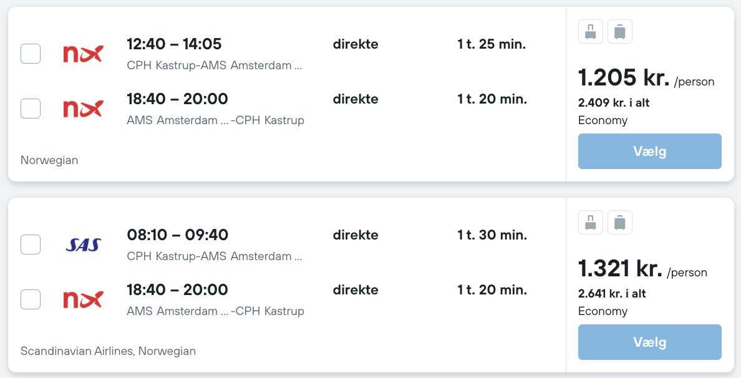Click Norwegian logo beside 18:40 return in first card
The image size is (741, 378).
[83, 109]
